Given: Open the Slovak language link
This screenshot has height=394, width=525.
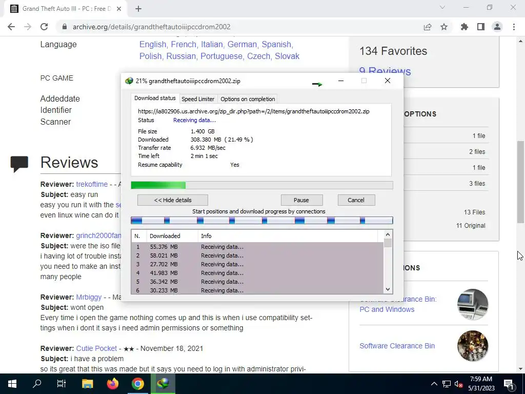Looking at the screenshot, I should coord(287,56).
